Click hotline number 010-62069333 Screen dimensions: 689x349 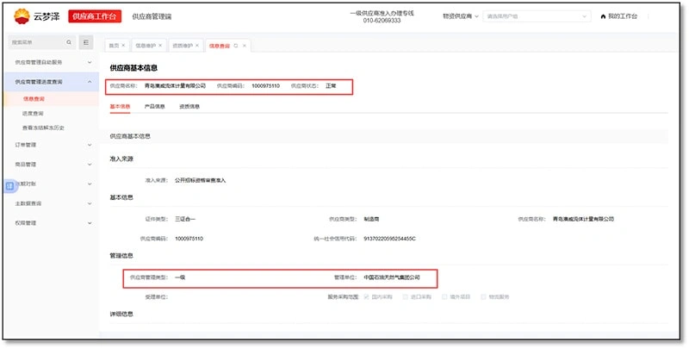382,21
